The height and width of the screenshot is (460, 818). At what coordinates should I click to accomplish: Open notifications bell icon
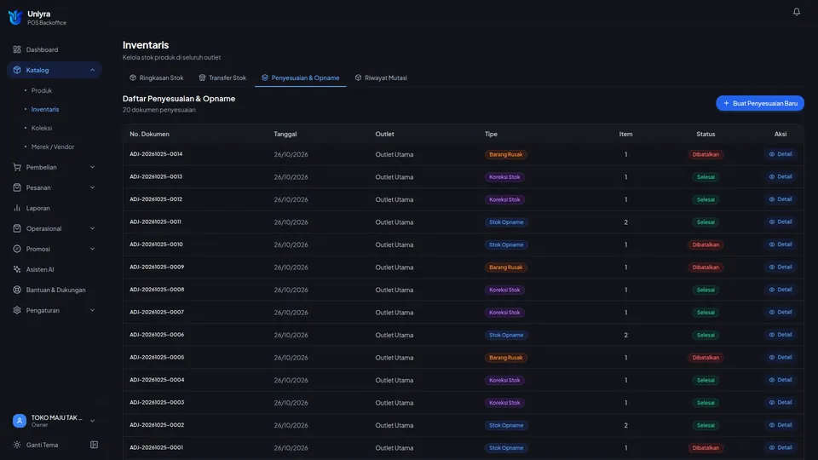796,11
